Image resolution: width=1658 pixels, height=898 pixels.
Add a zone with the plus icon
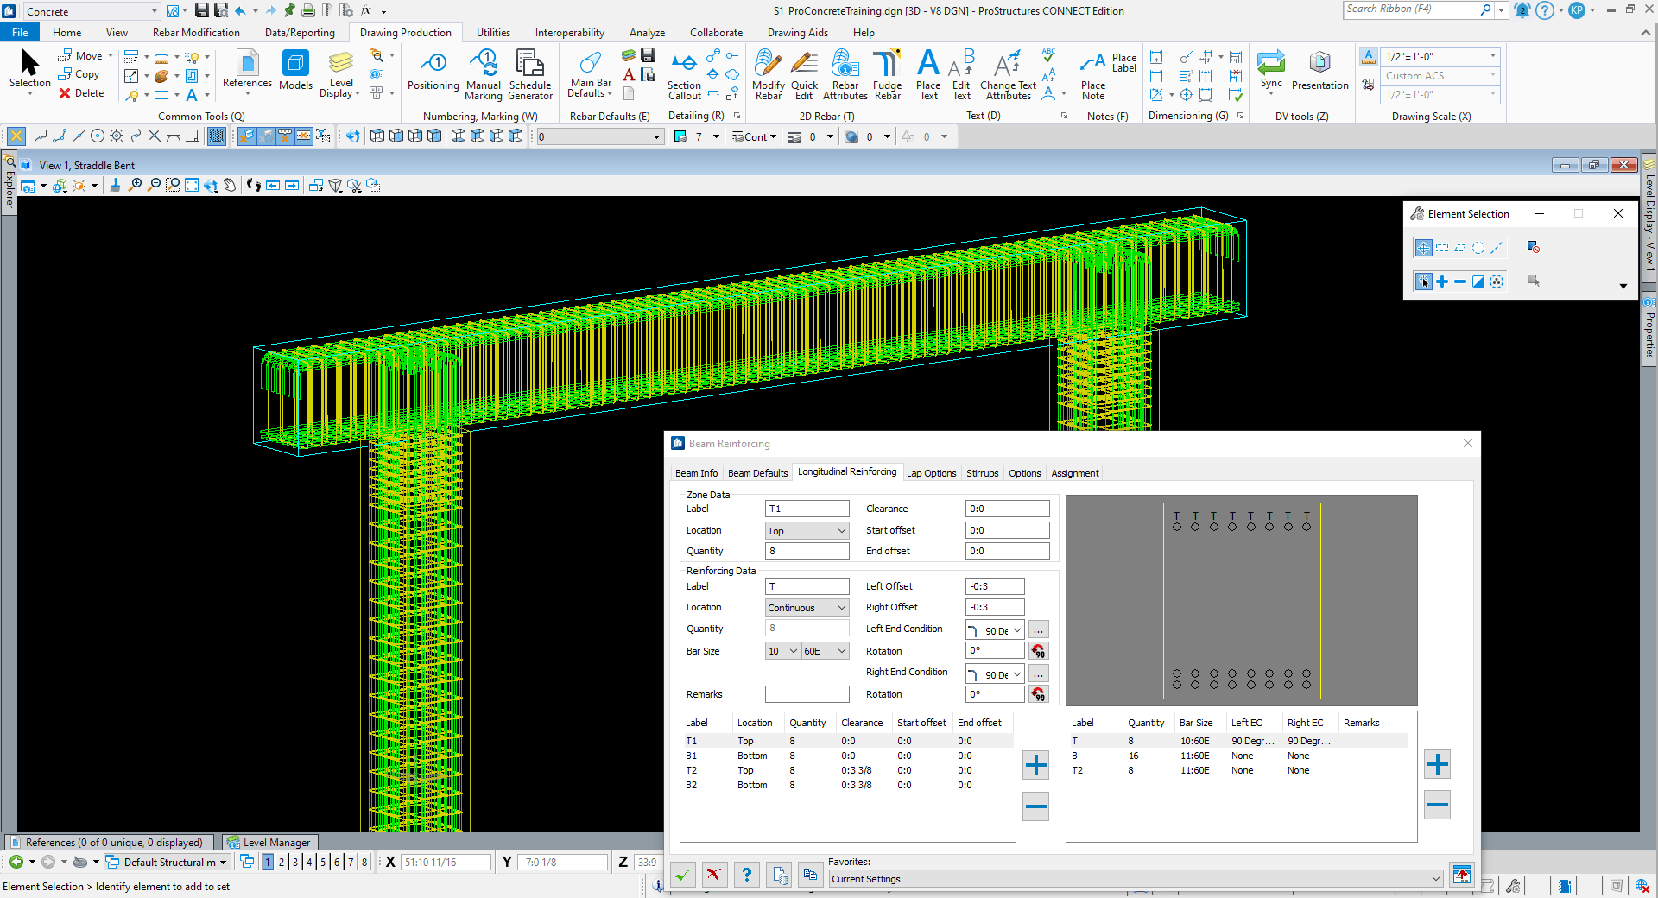pyautogui.click(x=1035, y=765)
